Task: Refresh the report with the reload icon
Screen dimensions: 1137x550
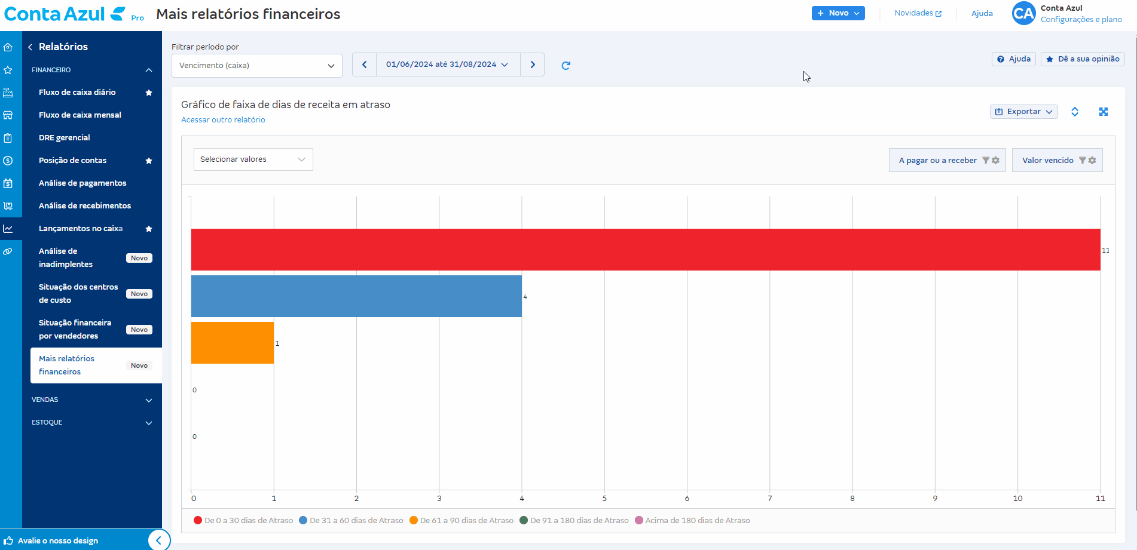Action: (566, 66)
